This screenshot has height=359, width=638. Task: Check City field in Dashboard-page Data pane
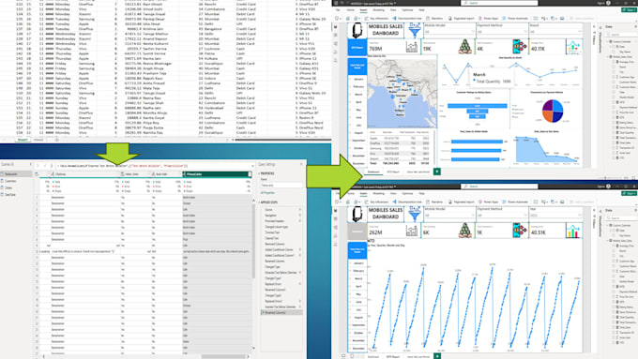pos(615,72)
